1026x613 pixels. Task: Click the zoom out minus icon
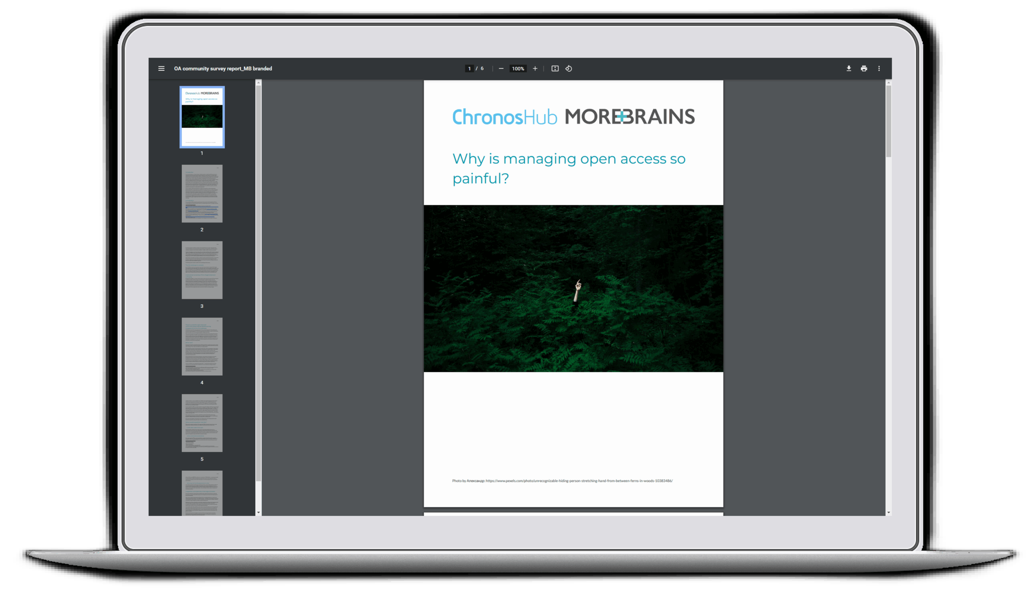pos(501,69)
